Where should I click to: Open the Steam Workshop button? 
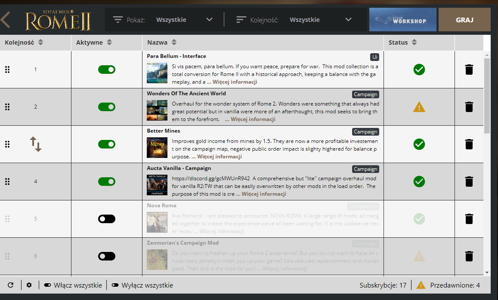[402, 20]
